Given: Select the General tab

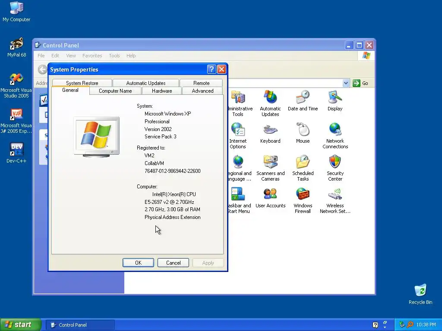Looking at the screenshot, I should pyautogui.click(x=70, y=90).
